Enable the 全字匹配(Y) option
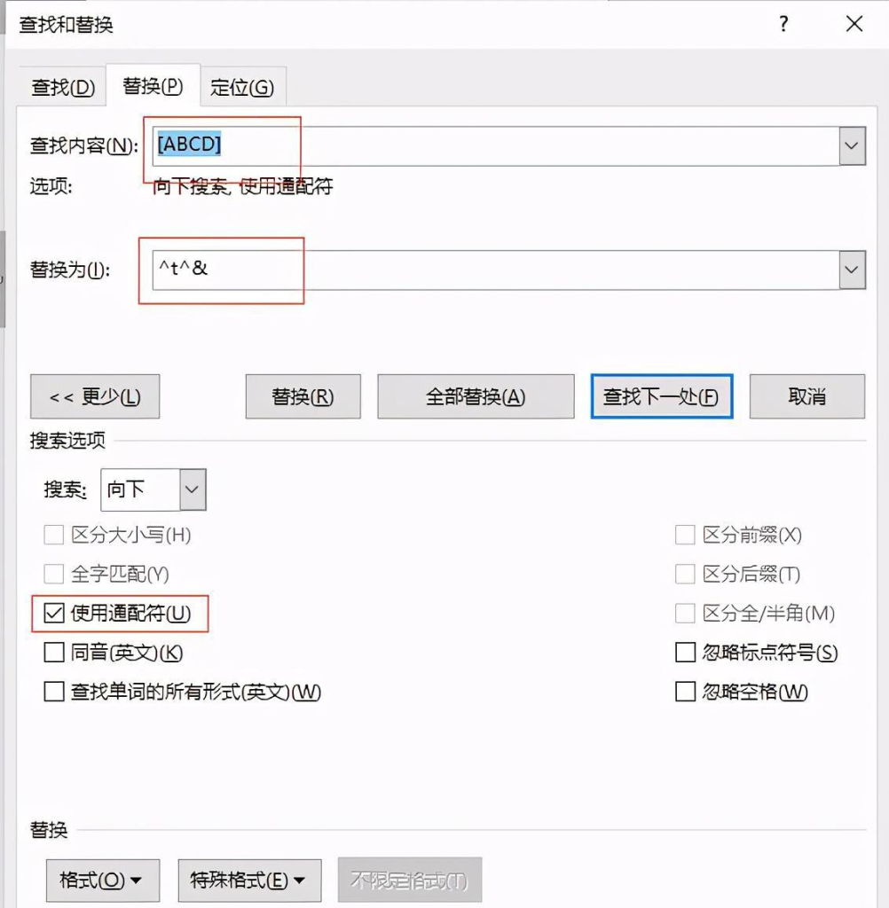 tap(53, 574)
